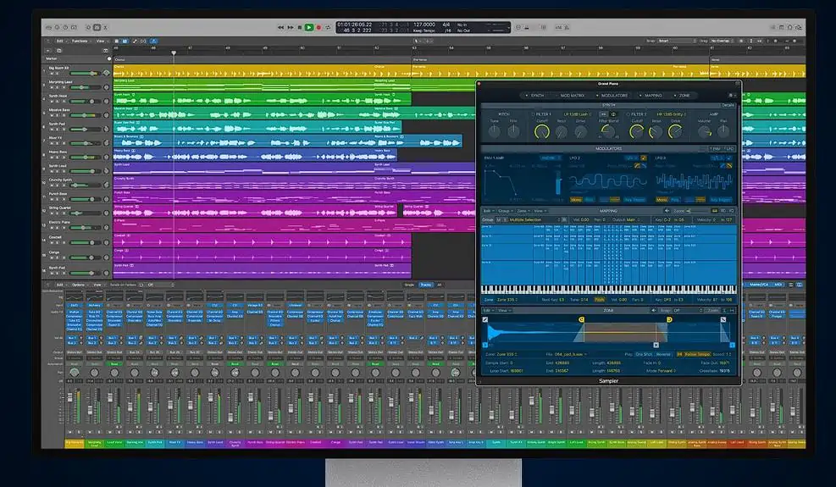Viewport: 836px width, 487px height.
Task: Click the catch playhead button in tracks bar
Action: coord(153,41)
